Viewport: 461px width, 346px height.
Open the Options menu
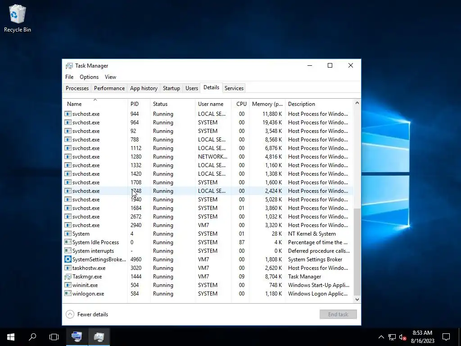[89, 77]
